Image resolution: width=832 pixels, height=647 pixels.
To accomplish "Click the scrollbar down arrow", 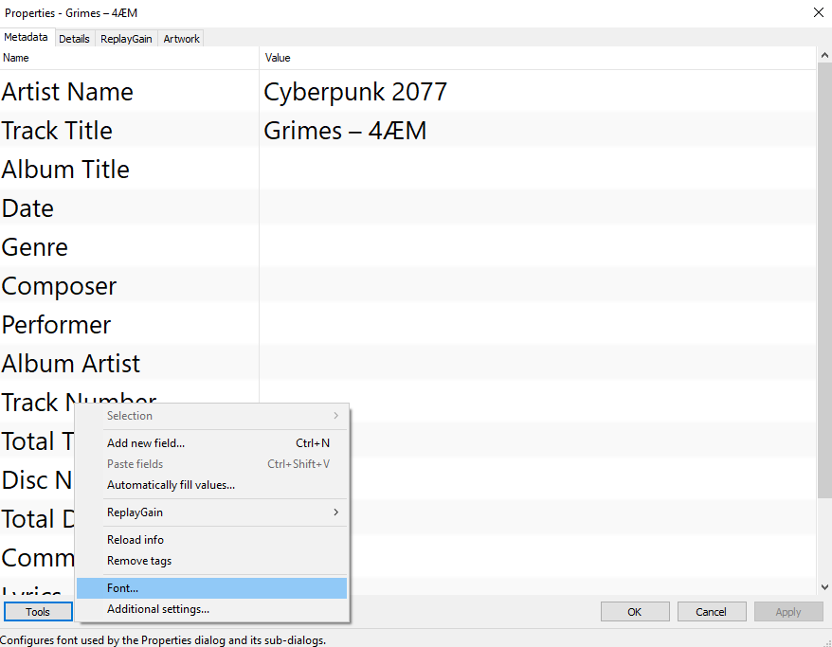I will 824,588.
